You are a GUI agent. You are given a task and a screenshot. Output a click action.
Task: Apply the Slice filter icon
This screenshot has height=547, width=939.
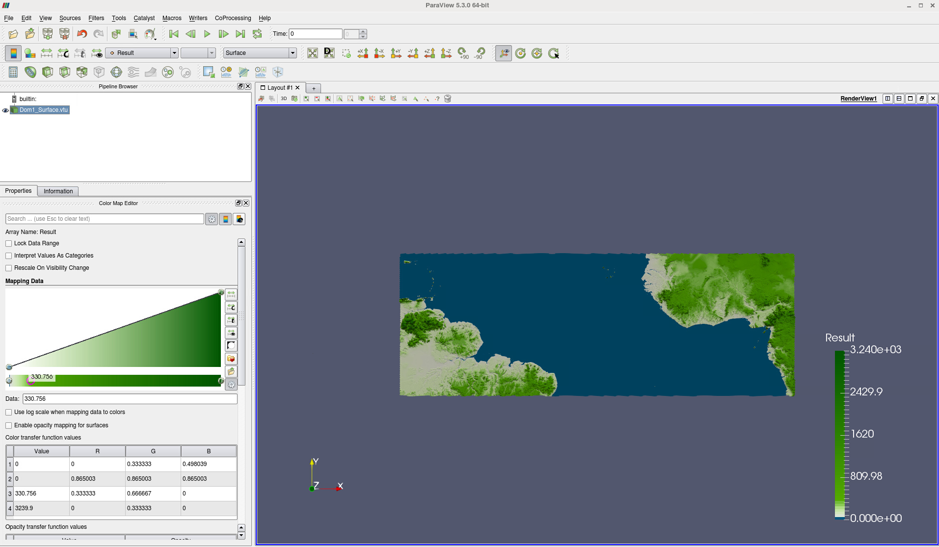(x=65, y=72)
